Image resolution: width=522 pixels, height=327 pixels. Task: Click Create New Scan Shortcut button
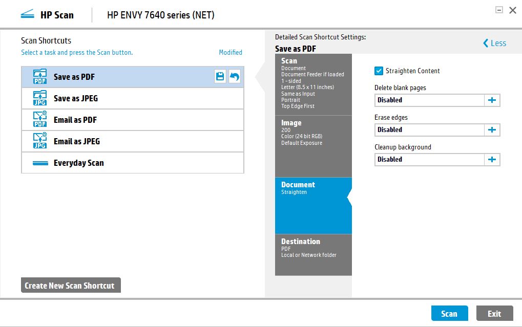(71, 286)
